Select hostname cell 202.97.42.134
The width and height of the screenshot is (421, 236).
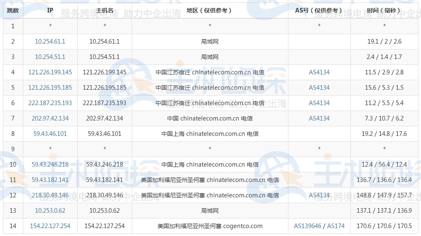(x=105, y=118)
